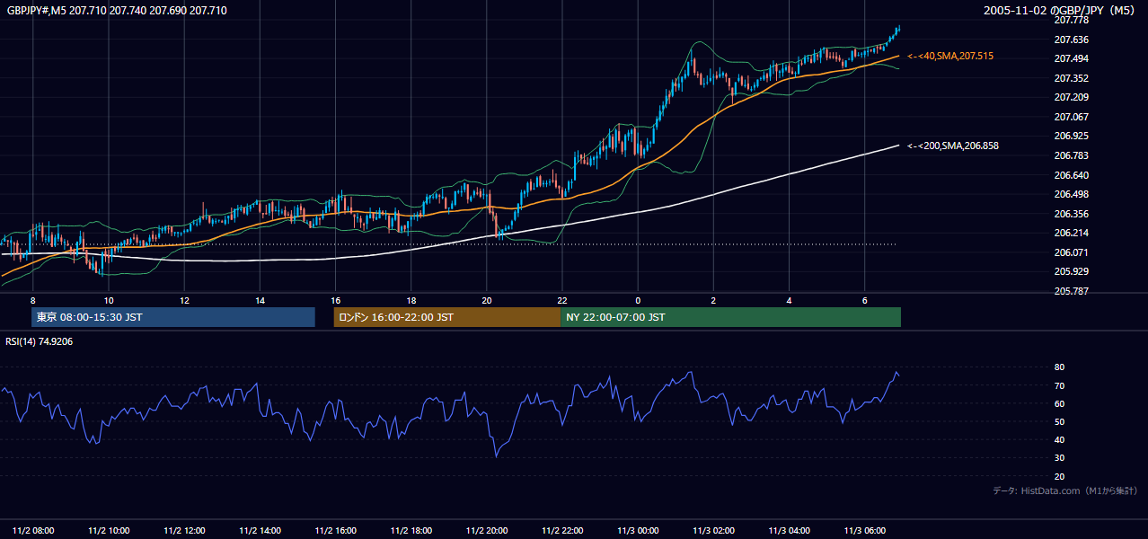Click price axis value 207.494
Screen dimensions: 1148x539
tap(1071, 58)
